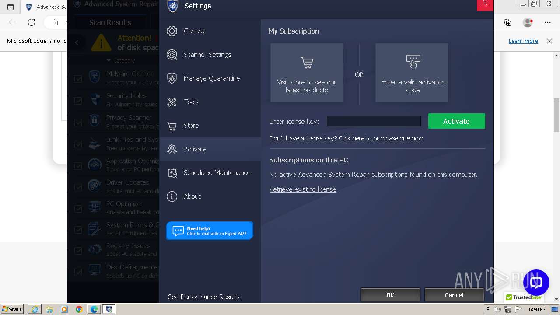The width and height of the screenshot is (560, 315).
Task: Choose Enter a valid activation code tile
Action: click(x=412, y=73)
